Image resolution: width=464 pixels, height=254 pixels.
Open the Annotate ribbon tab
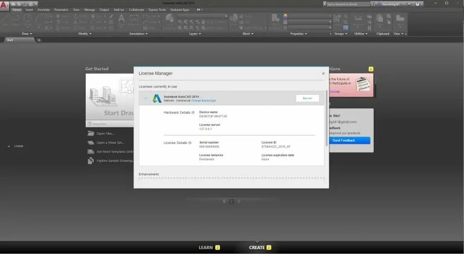(x=43, y=10)
